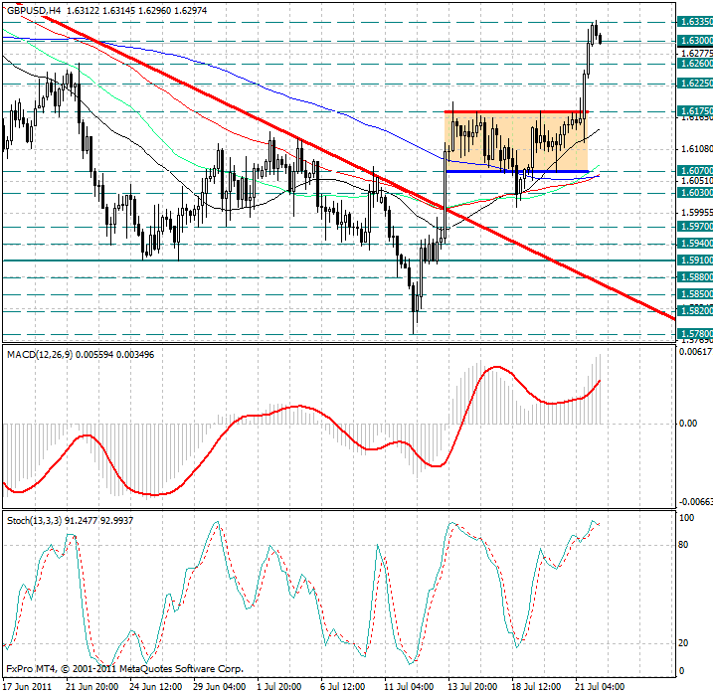Click the 1.6030 price level label
This screenshot has height=694, width=713.
(695, 192)
